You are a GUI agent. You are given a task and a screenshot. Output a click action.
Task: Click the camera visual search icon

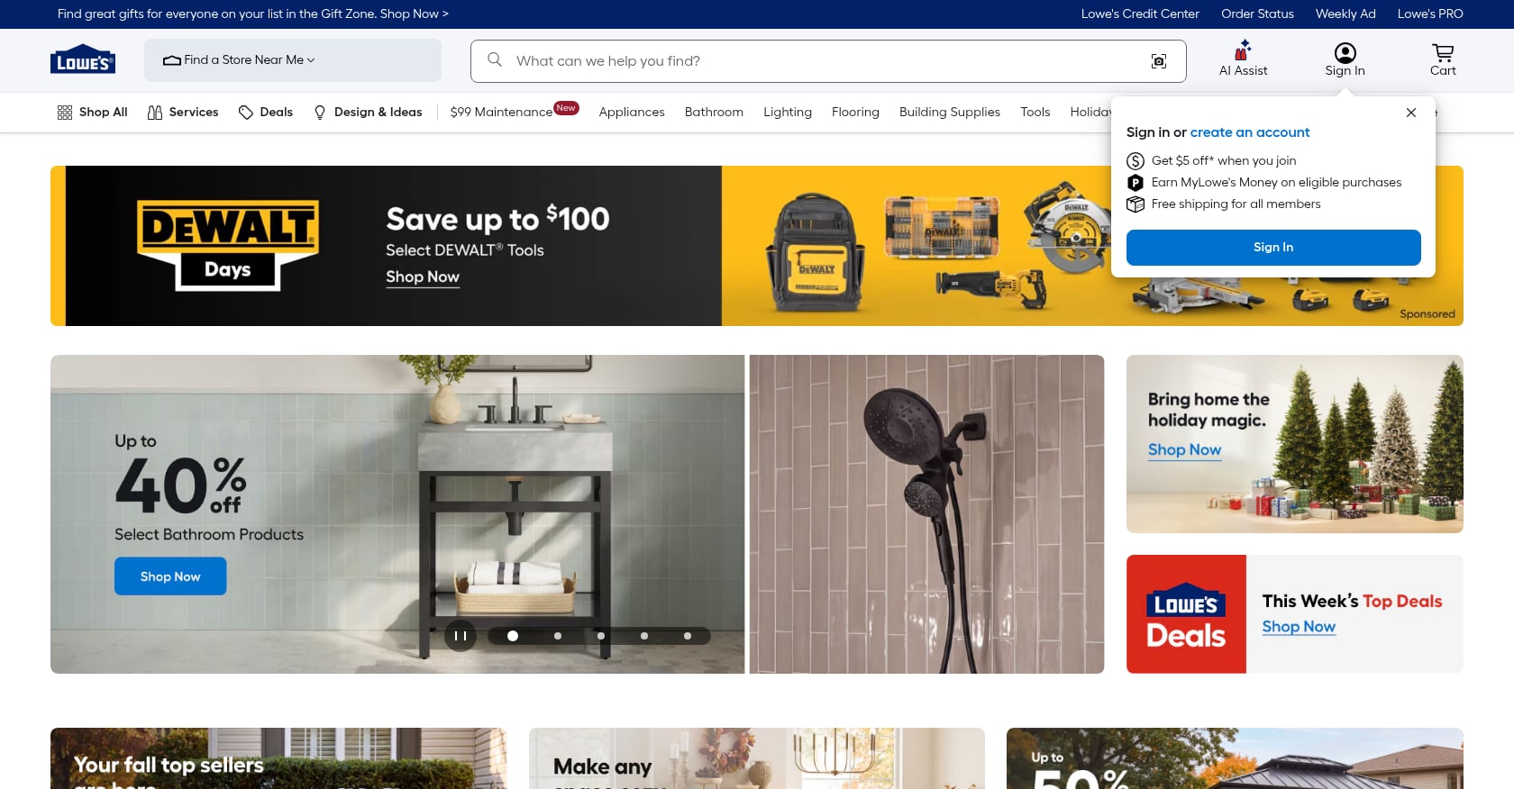(x=1159, y=61)
